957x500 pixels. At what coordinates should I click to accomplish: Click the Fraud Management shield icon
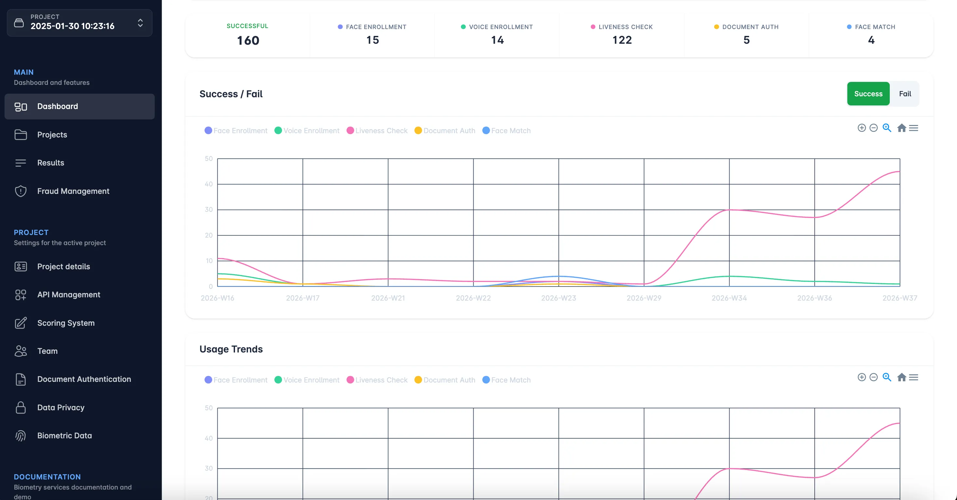pos(21,191)
